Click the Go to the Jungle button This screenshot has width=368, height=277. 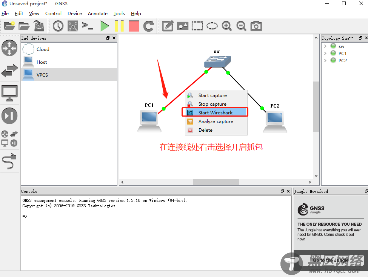(x=331, y=260)
